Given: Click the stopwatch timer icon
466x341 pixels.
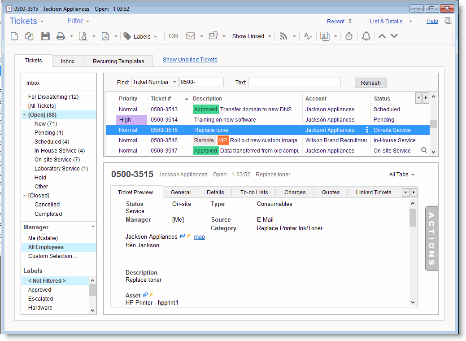Looking at the screenshot, I should click(x=349, y=36).
